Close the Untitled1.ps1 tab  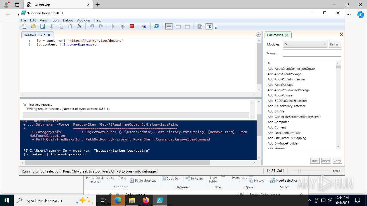49,35
